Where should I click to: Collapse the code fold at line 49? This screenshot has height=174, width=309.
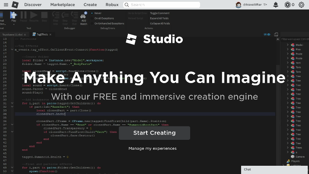(12, 168)
